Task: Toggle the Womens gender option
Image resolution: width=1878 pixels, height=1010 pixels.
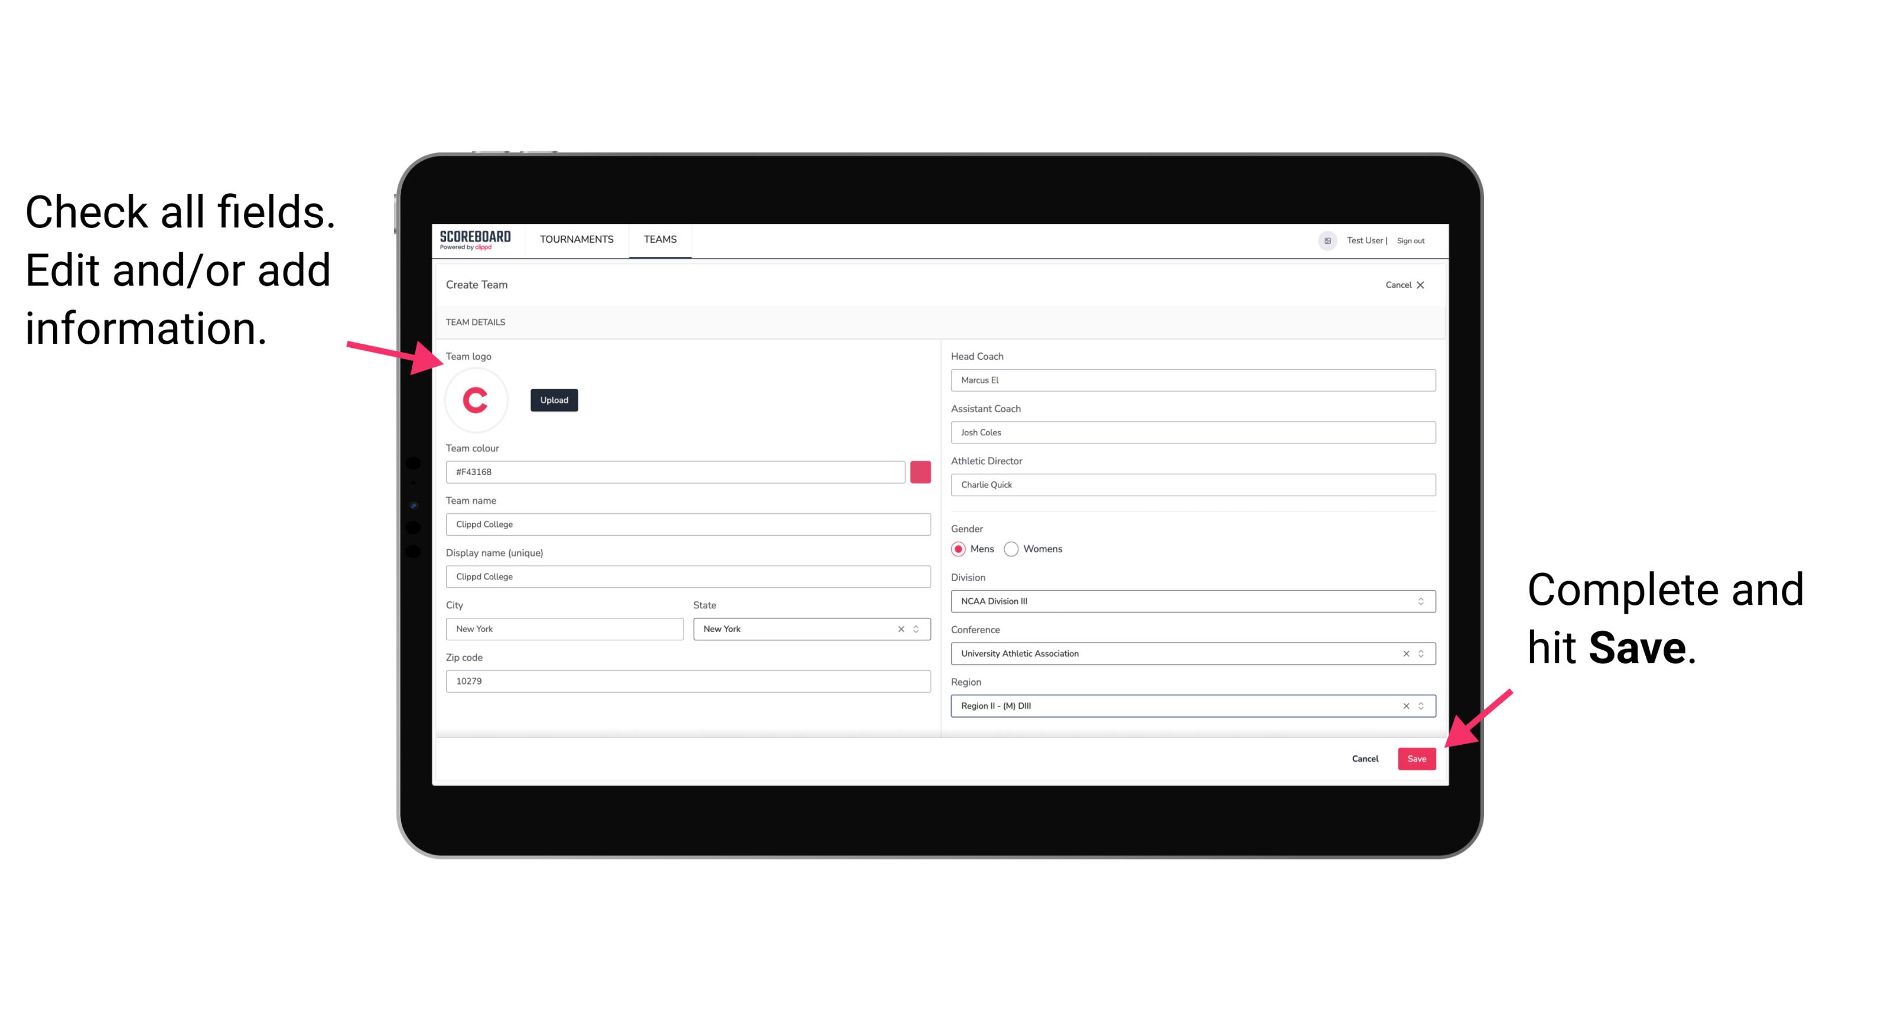Action: tap(1020, 549)
